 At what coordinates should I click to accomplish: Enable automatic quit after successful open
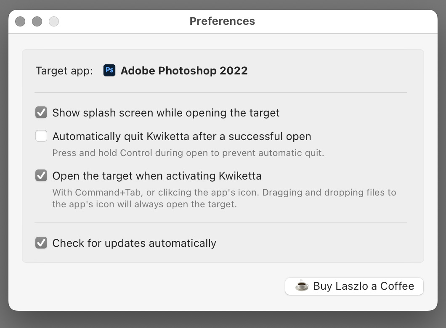point(41,136)
